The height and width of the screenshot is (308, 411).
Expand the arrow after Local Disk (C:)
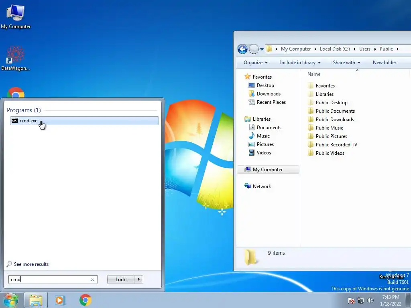[354, 49]
